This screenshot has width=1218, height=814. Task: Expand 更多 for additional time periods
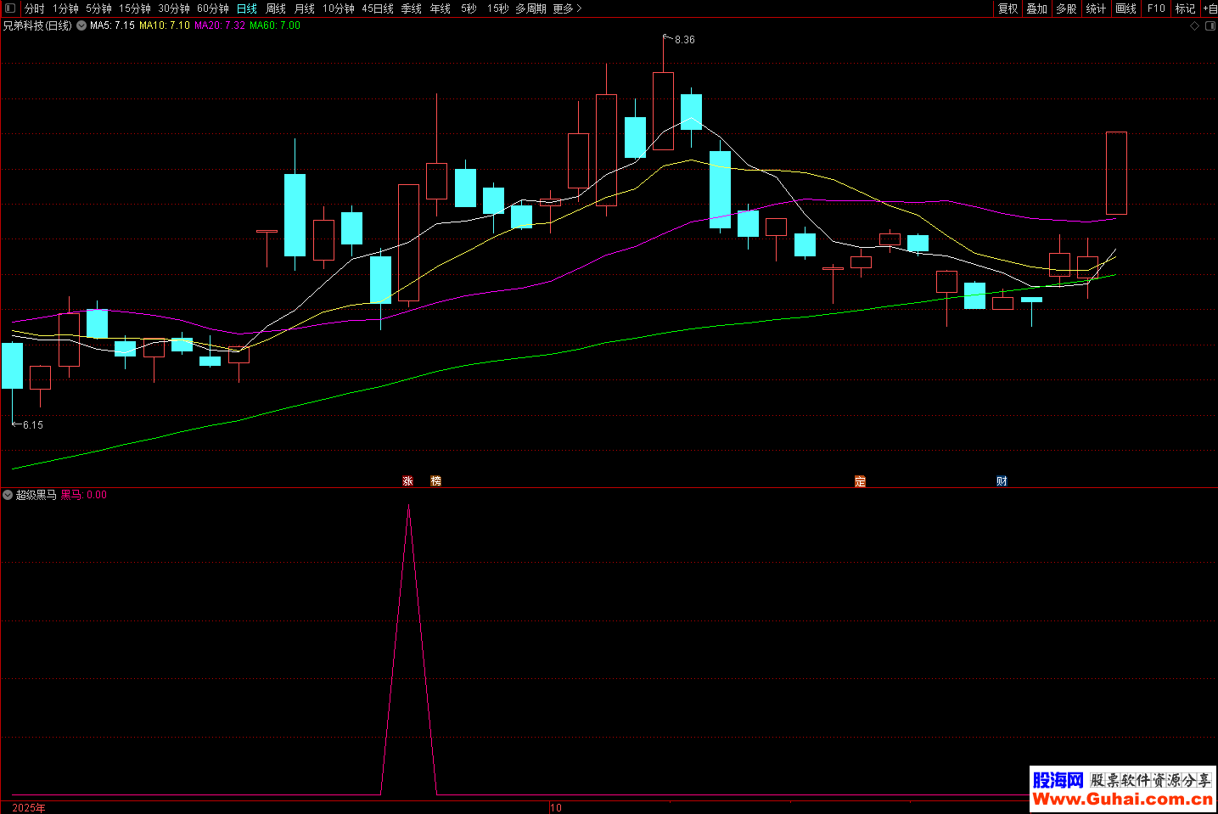point(566,8)
